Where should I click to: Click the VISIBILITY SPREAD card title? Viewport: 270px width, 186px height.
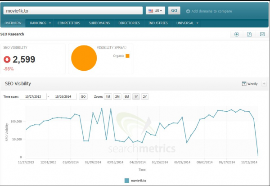point(112,47)
